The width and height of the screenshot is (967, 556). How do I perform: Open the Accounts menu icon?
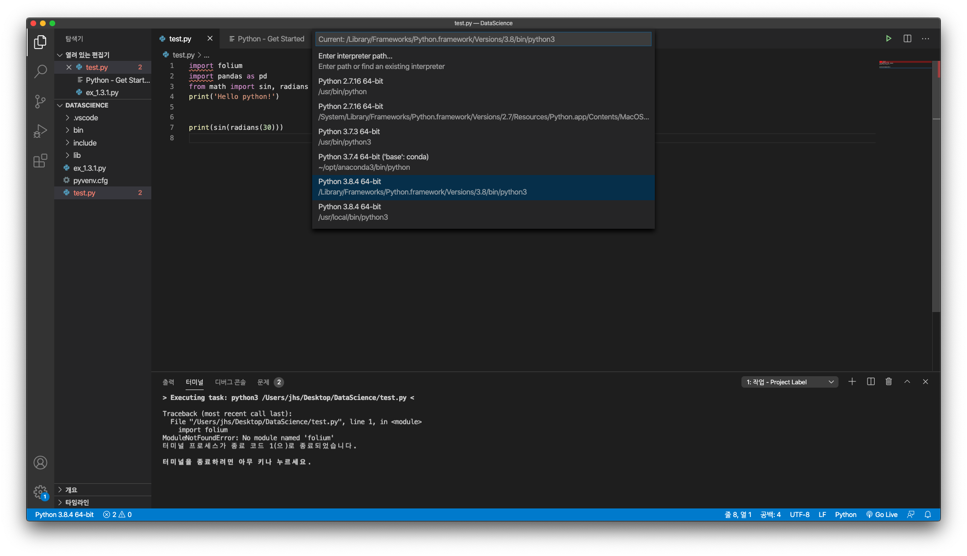tap(40, 462)
